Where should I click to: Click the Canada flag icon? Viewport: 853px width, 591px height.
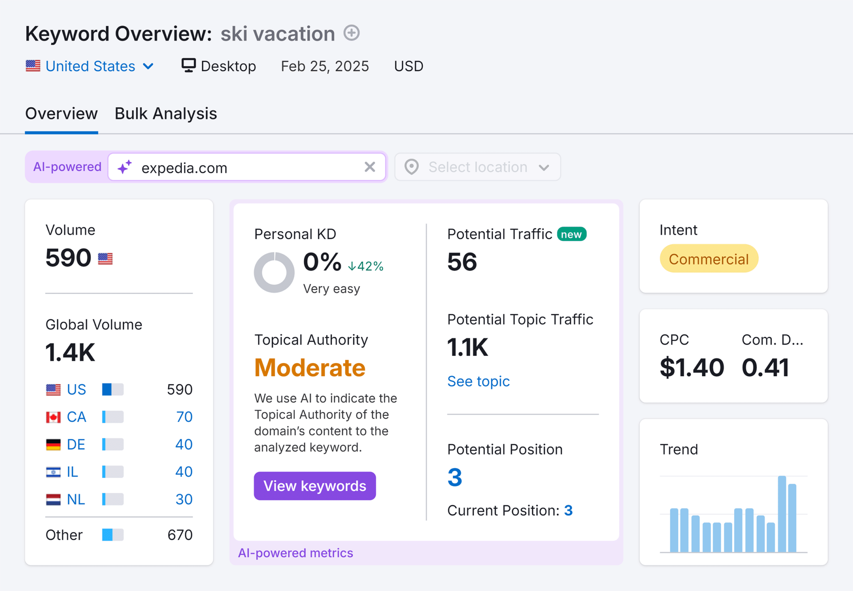(53, 417)
